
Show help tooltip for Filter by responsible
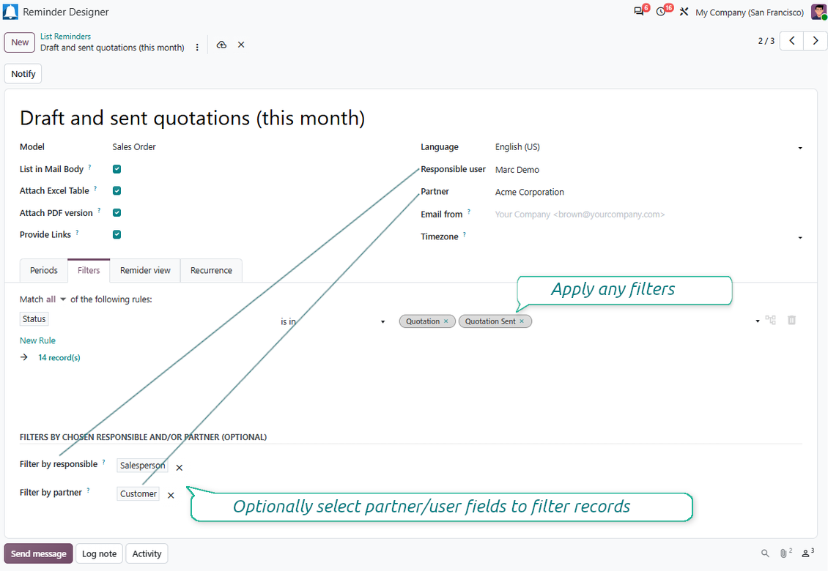[103, 462]
